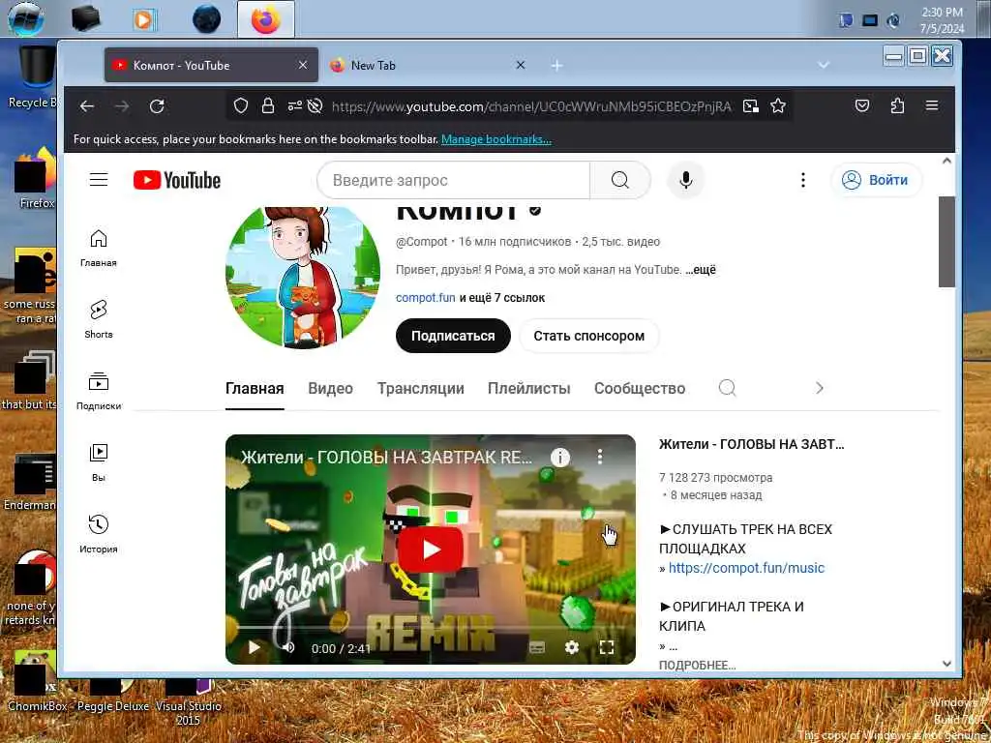Click the Manage bookmarks link

(496, 139)
